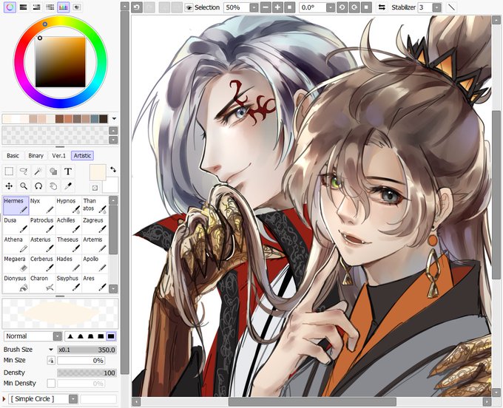Viewport: 503px width, 408px height.
Task: Swap foreground and background colors
Action: click(x=113, y=169)
